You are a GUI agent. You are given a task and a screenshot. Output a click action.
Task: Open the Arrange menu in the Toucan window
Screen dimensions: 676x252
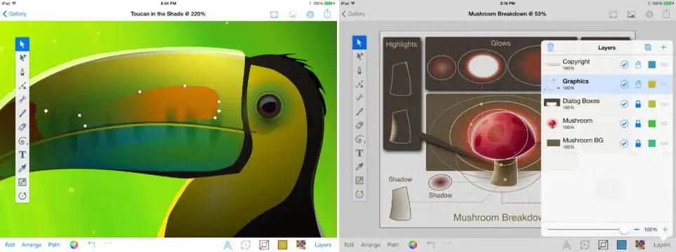[x=32, y=245]
